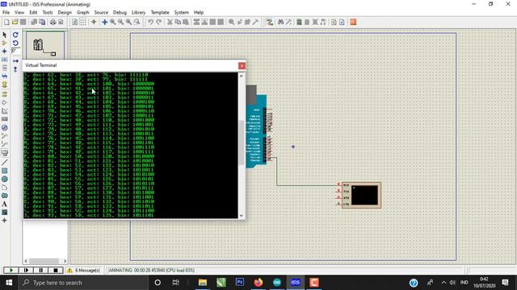Open the Template menu
517x290 pixels.
tap(160, 12)
